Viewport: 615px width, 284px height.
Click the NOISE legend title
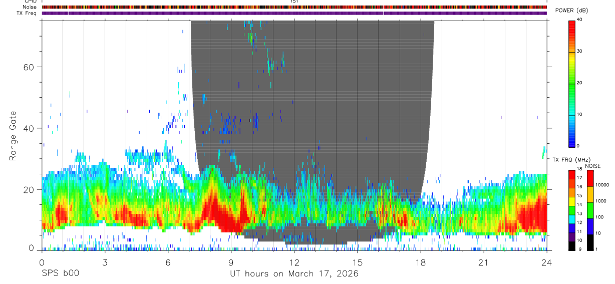(x=592, y=166)
